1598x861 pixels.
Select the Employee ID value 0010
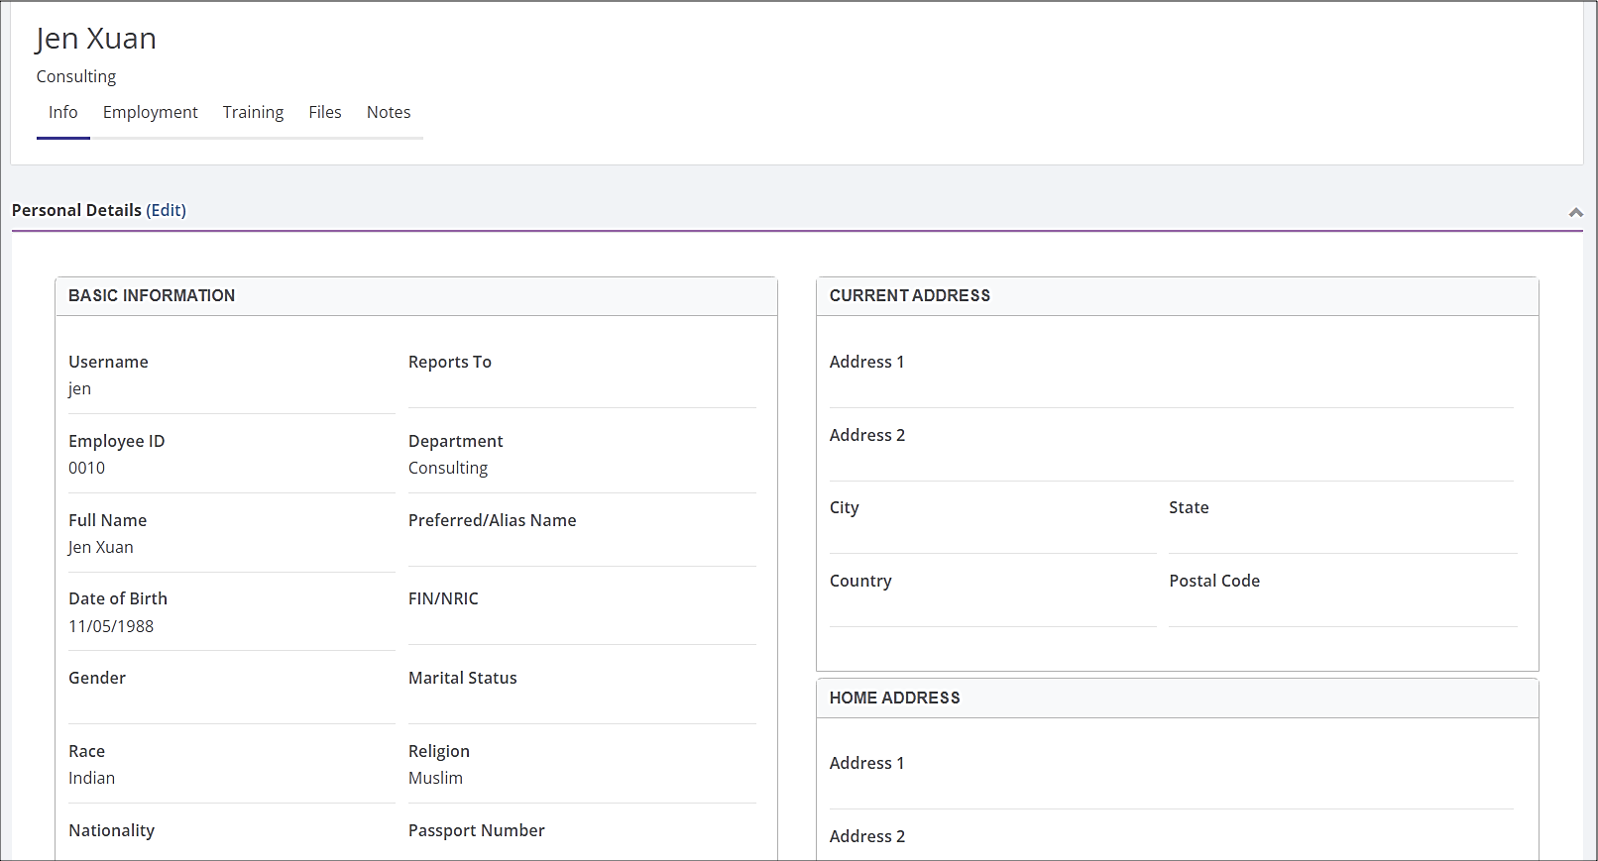click(x=87, y=468)
